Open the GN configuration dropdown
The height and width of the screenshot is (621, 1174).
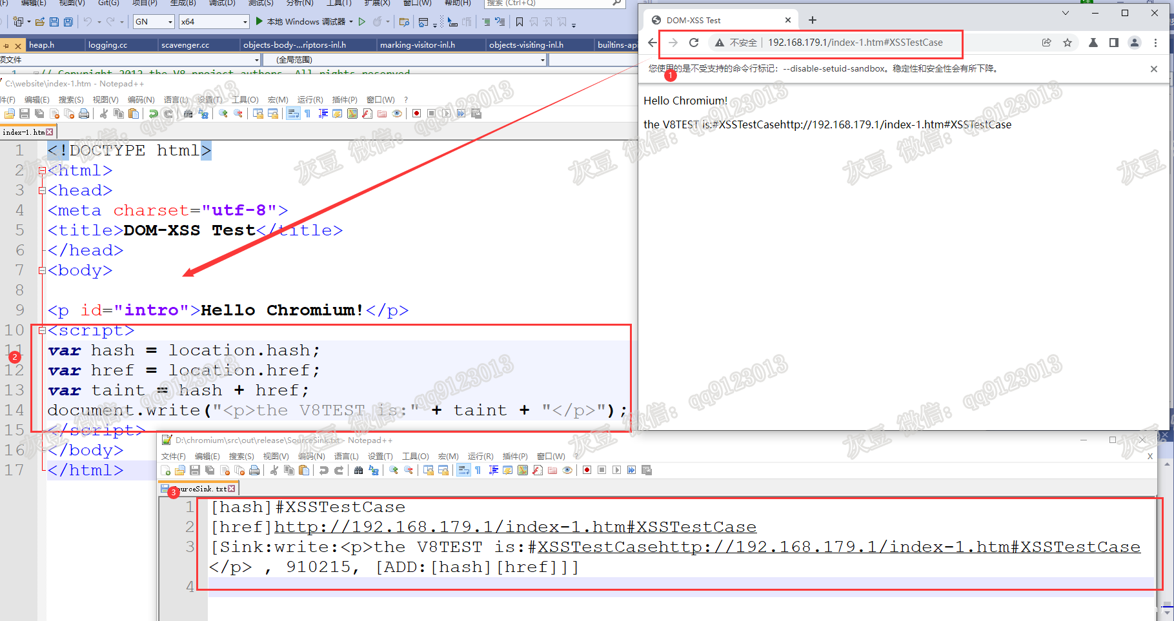coord(170,22)
